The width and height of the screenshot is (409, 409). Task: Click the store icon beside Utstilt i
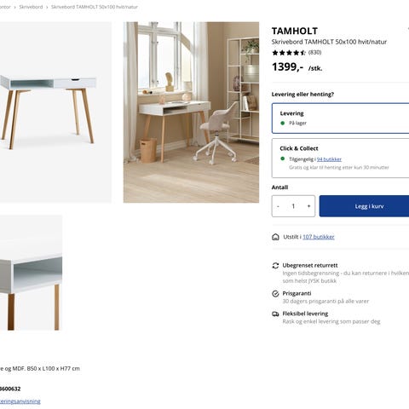coord(275,237)
